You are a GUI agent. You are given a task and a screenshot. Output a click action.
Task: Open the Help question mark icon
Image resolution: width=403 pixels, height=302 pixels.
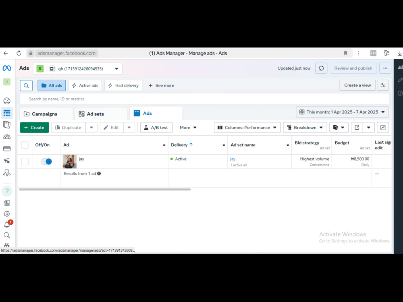7,191
